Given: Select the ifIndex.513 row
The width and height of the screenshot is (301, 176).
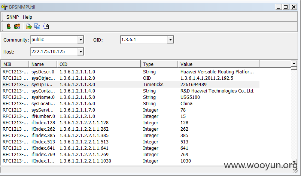Looking at the screenshot, I should pos(131,142).
